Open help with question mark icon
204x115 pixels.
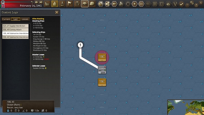coord(187,5)
